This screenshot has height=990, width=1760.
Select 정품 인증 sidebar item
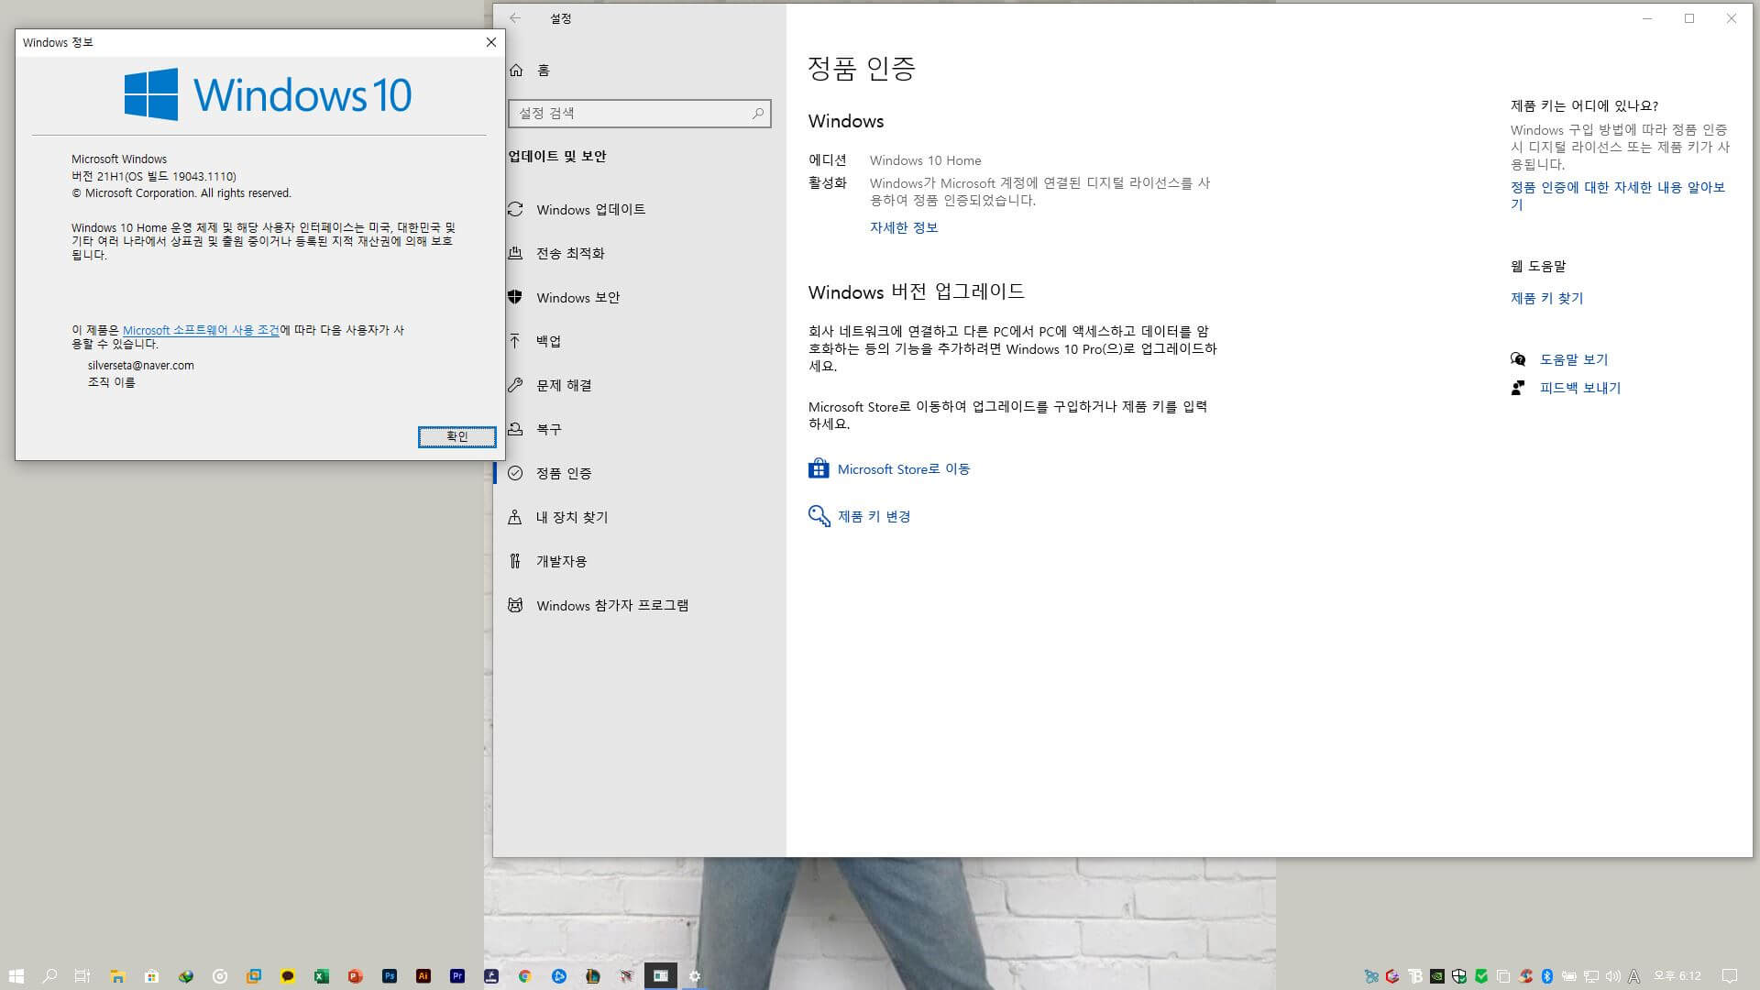[639, 474]
